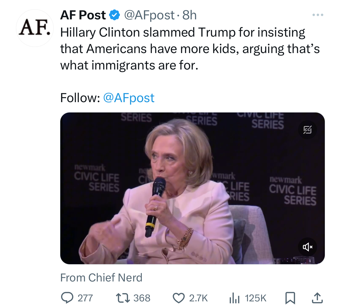341x308 pixels.
Task: Open From Chief Nerd source
Action: (101, 277)
